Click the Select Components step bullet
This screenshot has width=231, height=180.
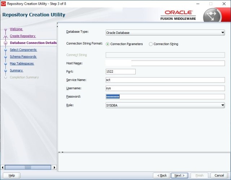tap(6, 50)
